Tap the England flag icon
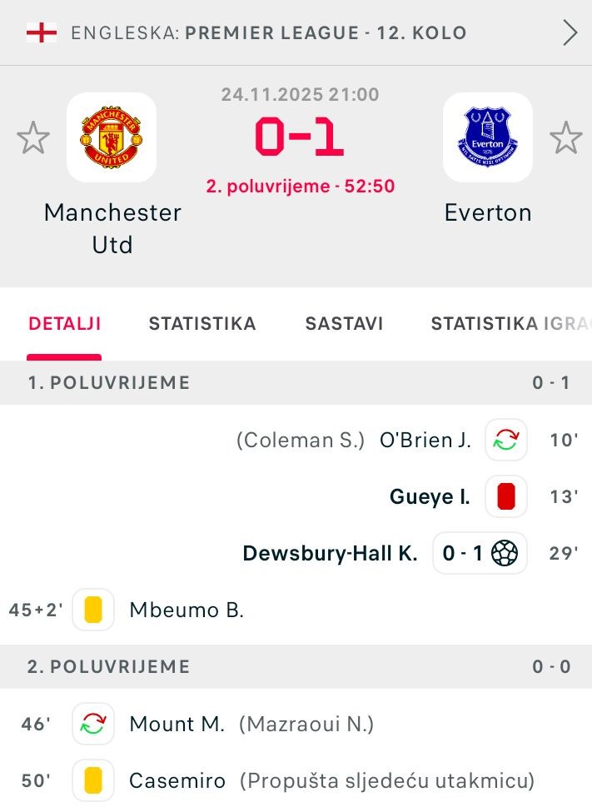The width and height of the screenshot is (592, 812). (42, 33)
